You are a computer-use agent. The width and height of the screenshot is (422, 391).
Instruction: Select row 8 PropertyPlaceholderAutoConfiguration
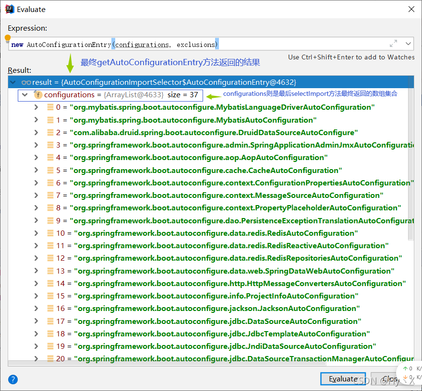[211, 208]
